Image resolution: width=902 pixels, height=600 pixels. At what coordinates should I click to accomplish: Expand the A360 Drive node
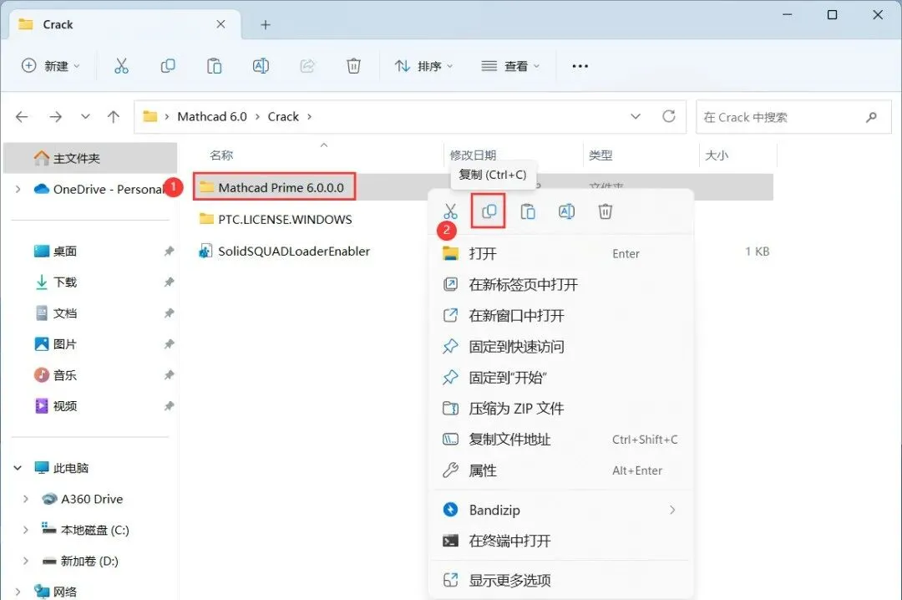(25, 499)
